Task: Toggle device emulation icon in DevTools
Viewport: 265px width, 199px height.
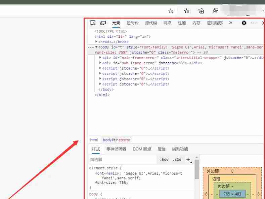Action: click(x=103, y=23)
